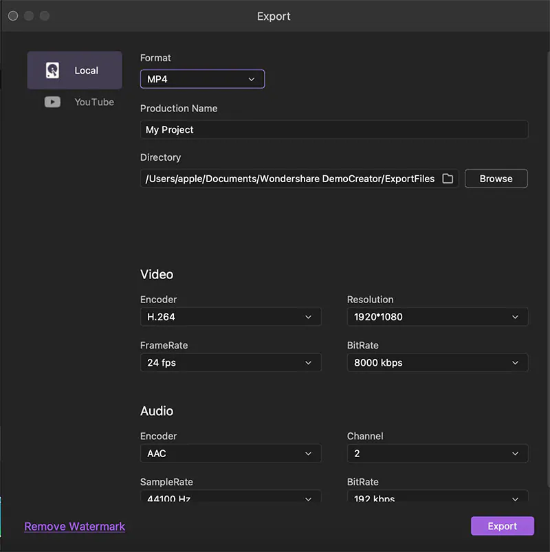
Task: Click the Remove Watermark link
Action: tap(75, 527)
